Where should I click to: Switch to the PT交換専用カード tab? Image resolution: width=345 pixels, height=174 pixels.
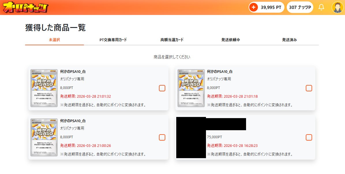pos(113,40)
